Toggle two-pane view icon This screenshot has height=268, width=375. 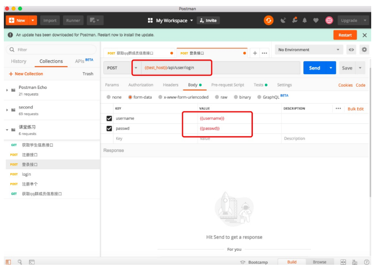click(343, 262)
